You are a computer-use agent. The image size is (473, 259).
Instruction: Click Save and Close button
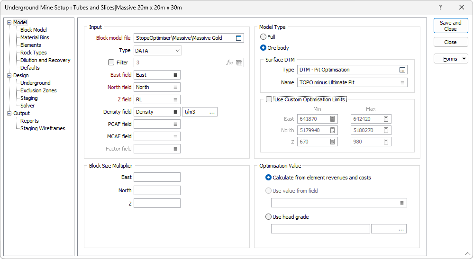click(x=451, y=26)
